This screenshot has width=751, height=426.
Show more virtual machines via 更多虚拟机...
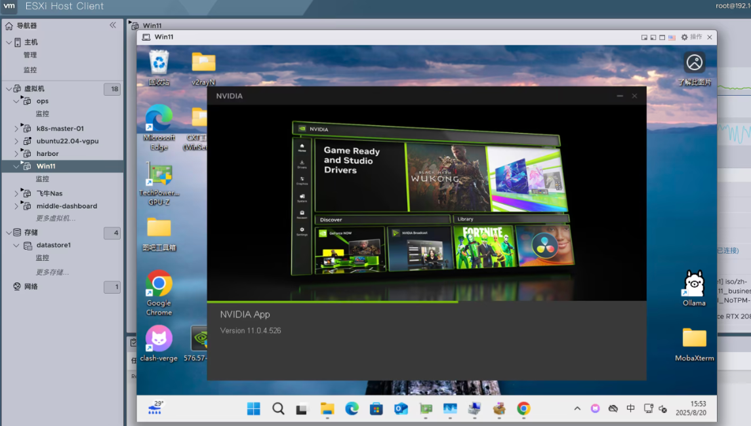[56, 218]
